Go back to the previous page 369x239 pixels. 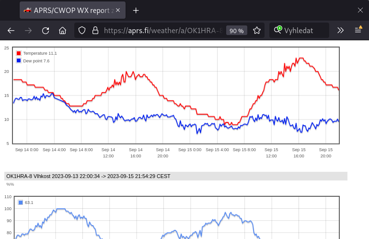(x=11, y=30)
